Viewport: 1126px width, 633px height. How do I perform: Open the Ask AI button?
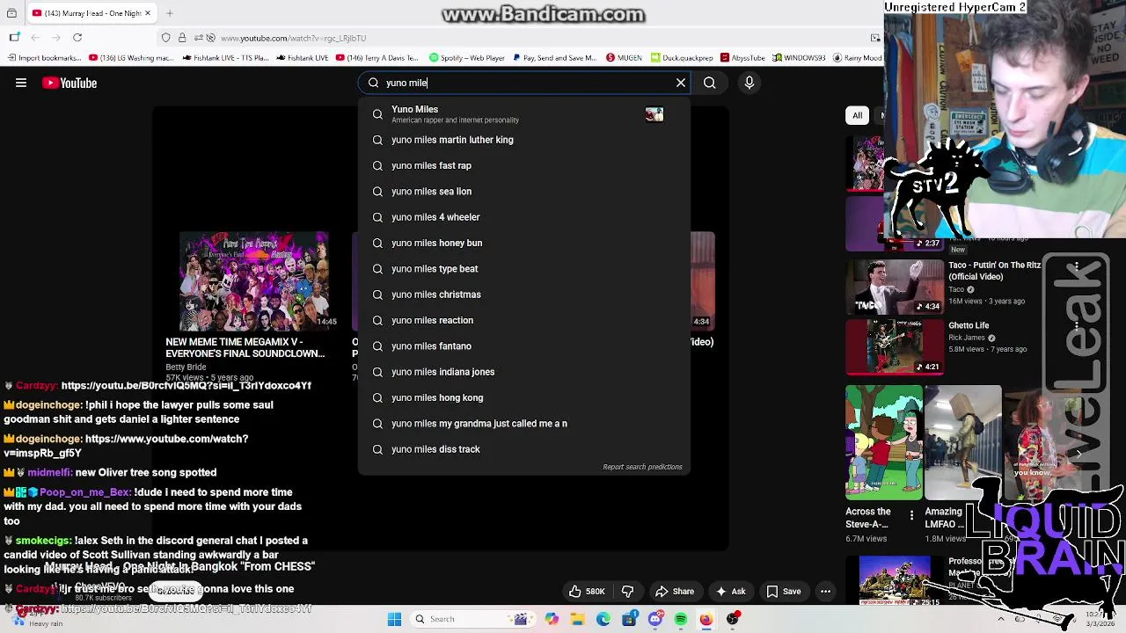pyautogui.click(x=730, y=592)
